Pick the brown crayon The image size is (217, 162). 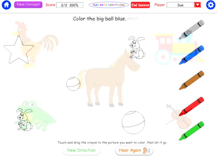coord(192,80)
